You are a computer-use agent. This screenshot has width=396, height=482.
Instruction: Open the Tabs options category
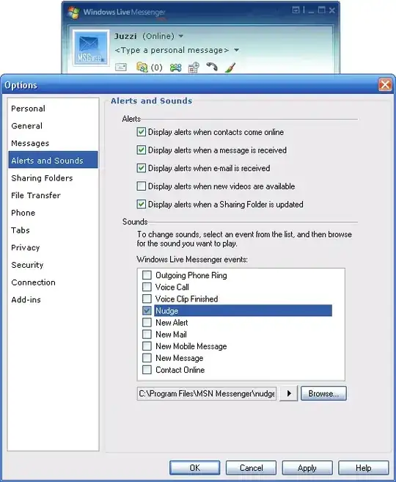coord(53,230)
